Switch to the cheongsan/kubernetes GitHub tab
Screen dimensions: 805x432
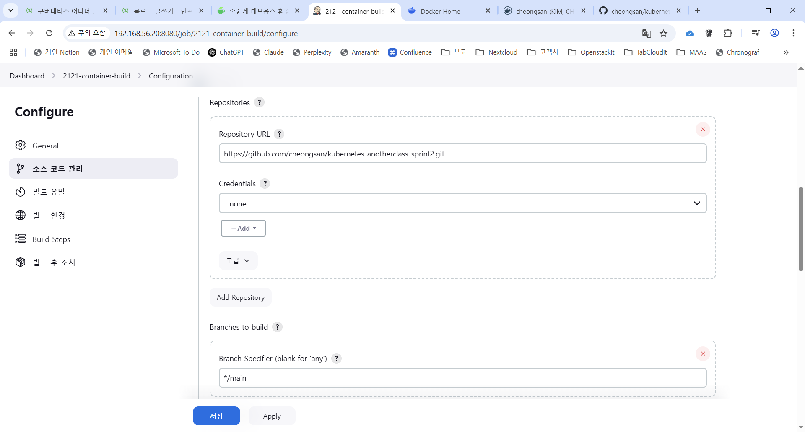(x=640, y=11)
